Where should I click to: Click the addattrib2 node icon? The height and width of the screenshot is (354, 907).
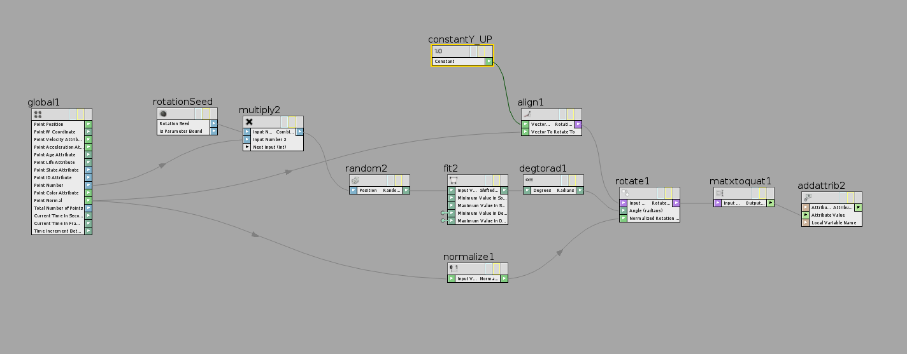(x=808, y=198)
